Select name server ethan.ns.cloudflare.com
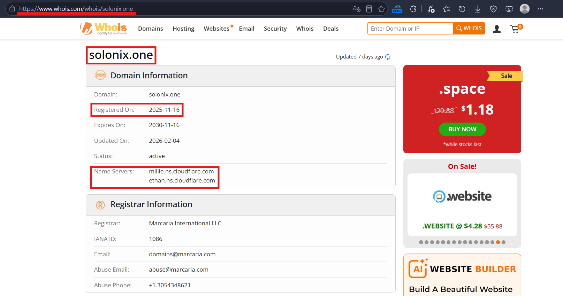This screenshot has width=563, height=296. 182,180
